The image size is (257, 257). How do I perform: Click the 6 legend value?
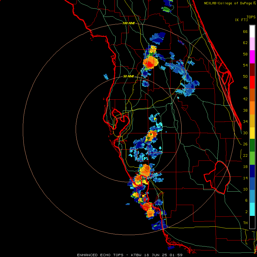pyautogui.click(x=246, y=200)
